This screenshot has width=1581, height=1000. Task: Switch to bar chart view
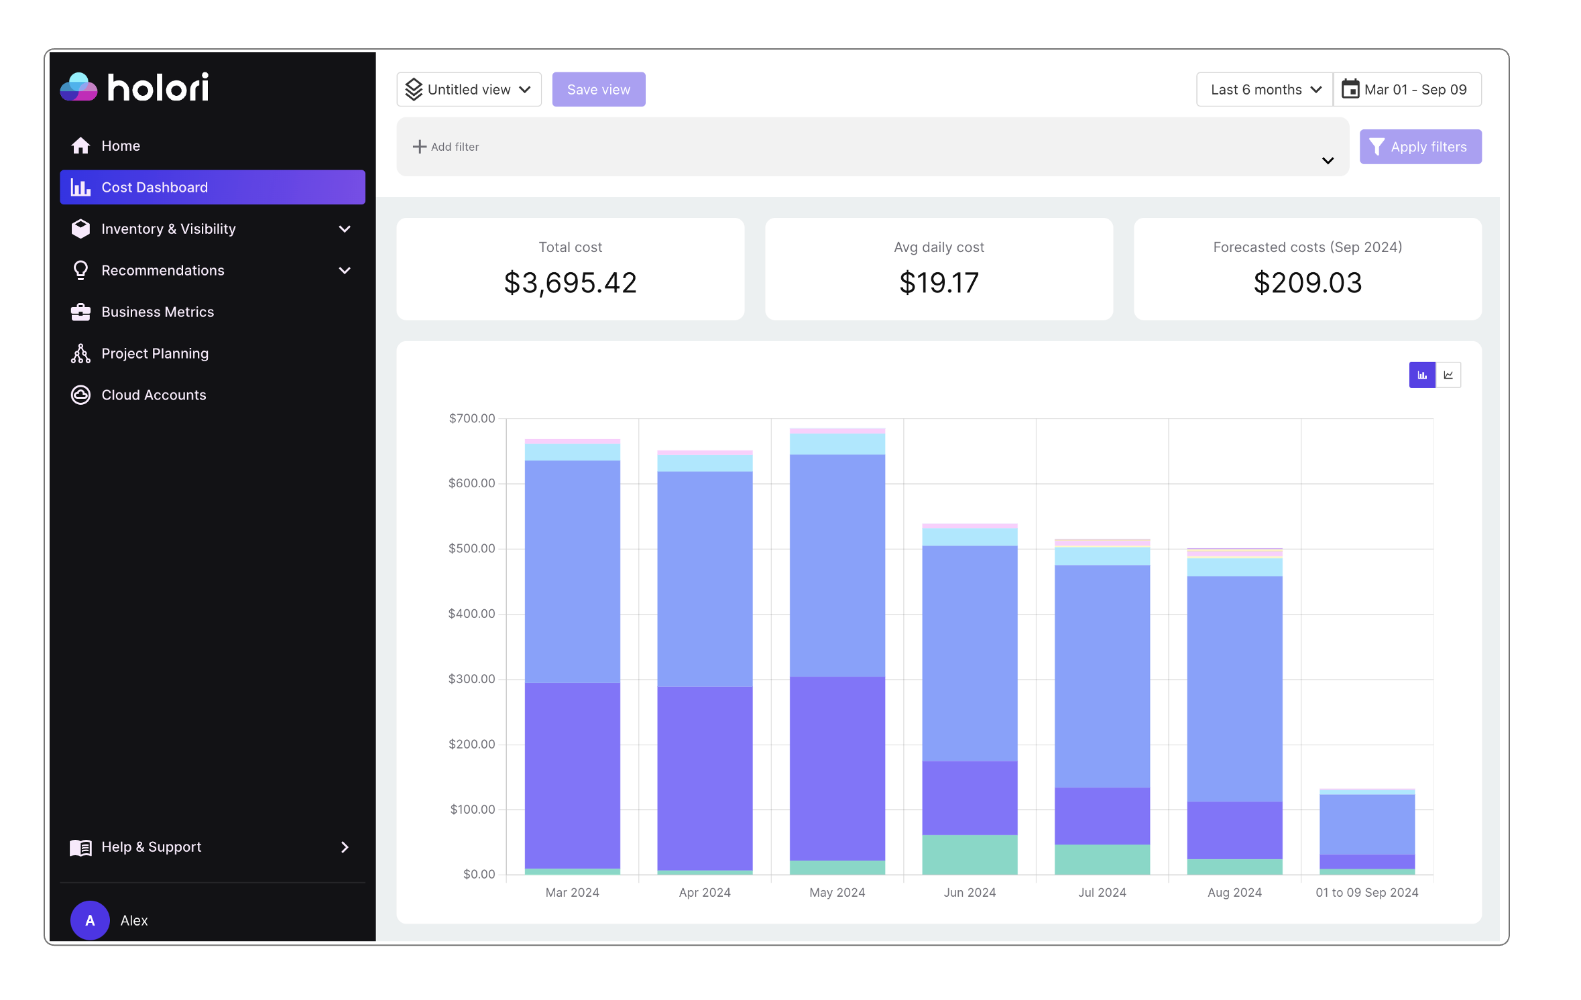pyautogui.click(x=1422, y=375)
